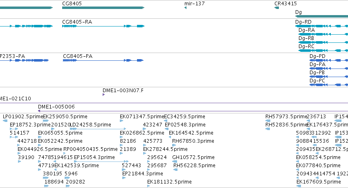Open the CG8405-RA transcript feature

103,26
